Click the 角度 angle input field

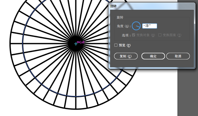pos(150,26)
